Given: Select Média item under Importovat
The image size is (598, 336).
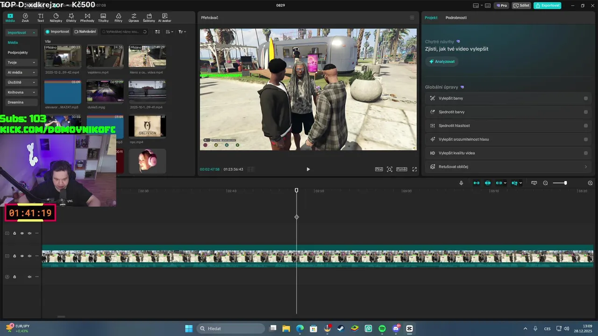Looking at the screenshot, I should 13,42.
